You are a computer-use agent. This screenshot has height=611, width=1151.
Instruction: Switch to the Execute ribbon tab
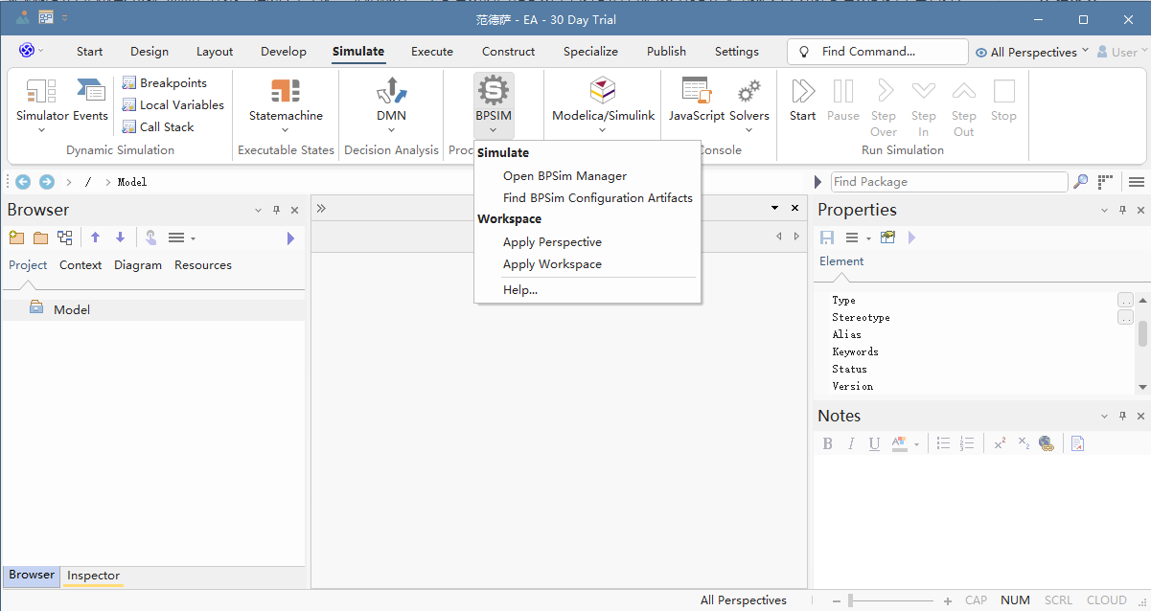click(x=432, y=52)
